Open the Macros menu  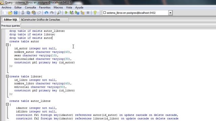coord(58,7)
